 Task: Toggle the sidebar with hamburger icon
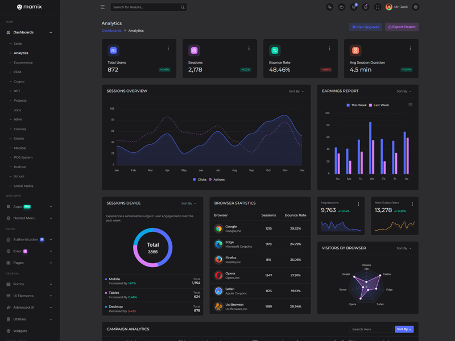pyautogui.click(x=102, y=7)
